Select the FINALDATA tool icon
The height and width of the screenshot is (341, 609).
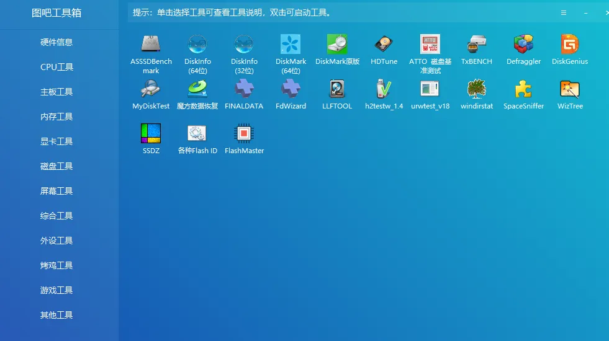pyautogui.click(x=244, y=89)
